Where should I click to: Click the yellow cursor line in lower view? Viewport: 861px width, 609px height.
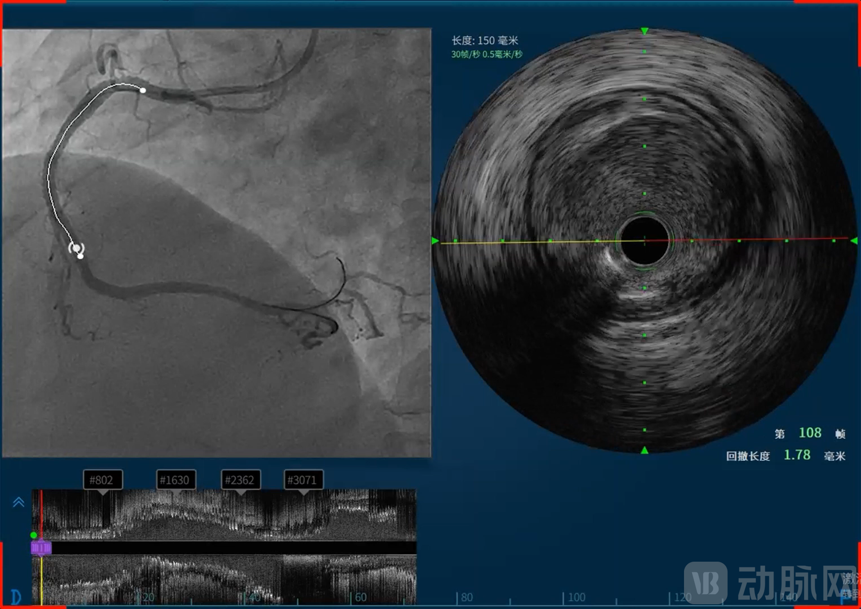pos(42,581)
